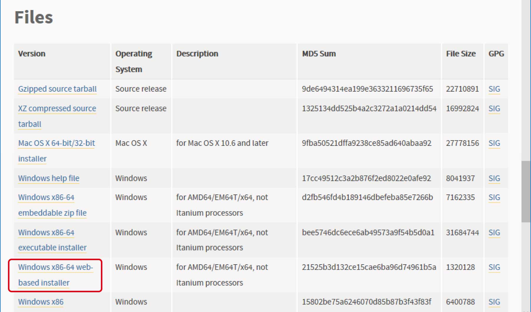The height and width of the screenshot is (312, 531).
Task: Click the Files section heading
Action: (34, 17)
